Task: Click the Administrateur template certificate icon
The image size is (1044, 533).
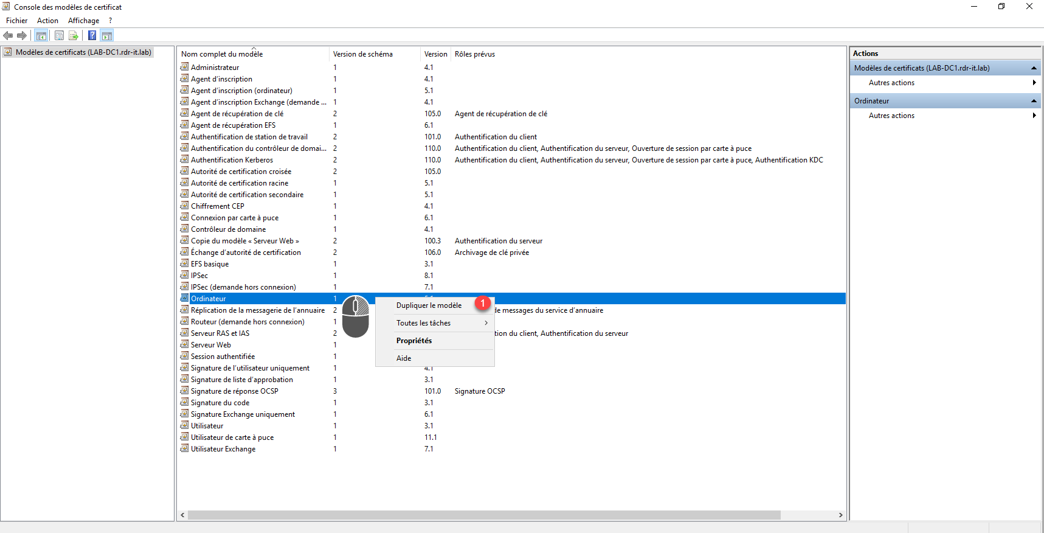Action: [x=184, y=67]
